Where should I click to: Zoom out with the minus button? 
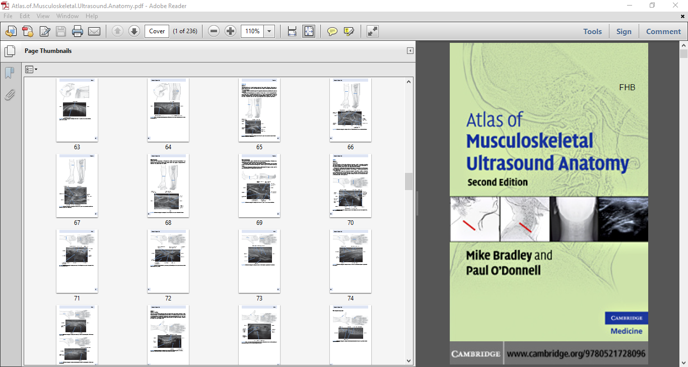[214, 31]
